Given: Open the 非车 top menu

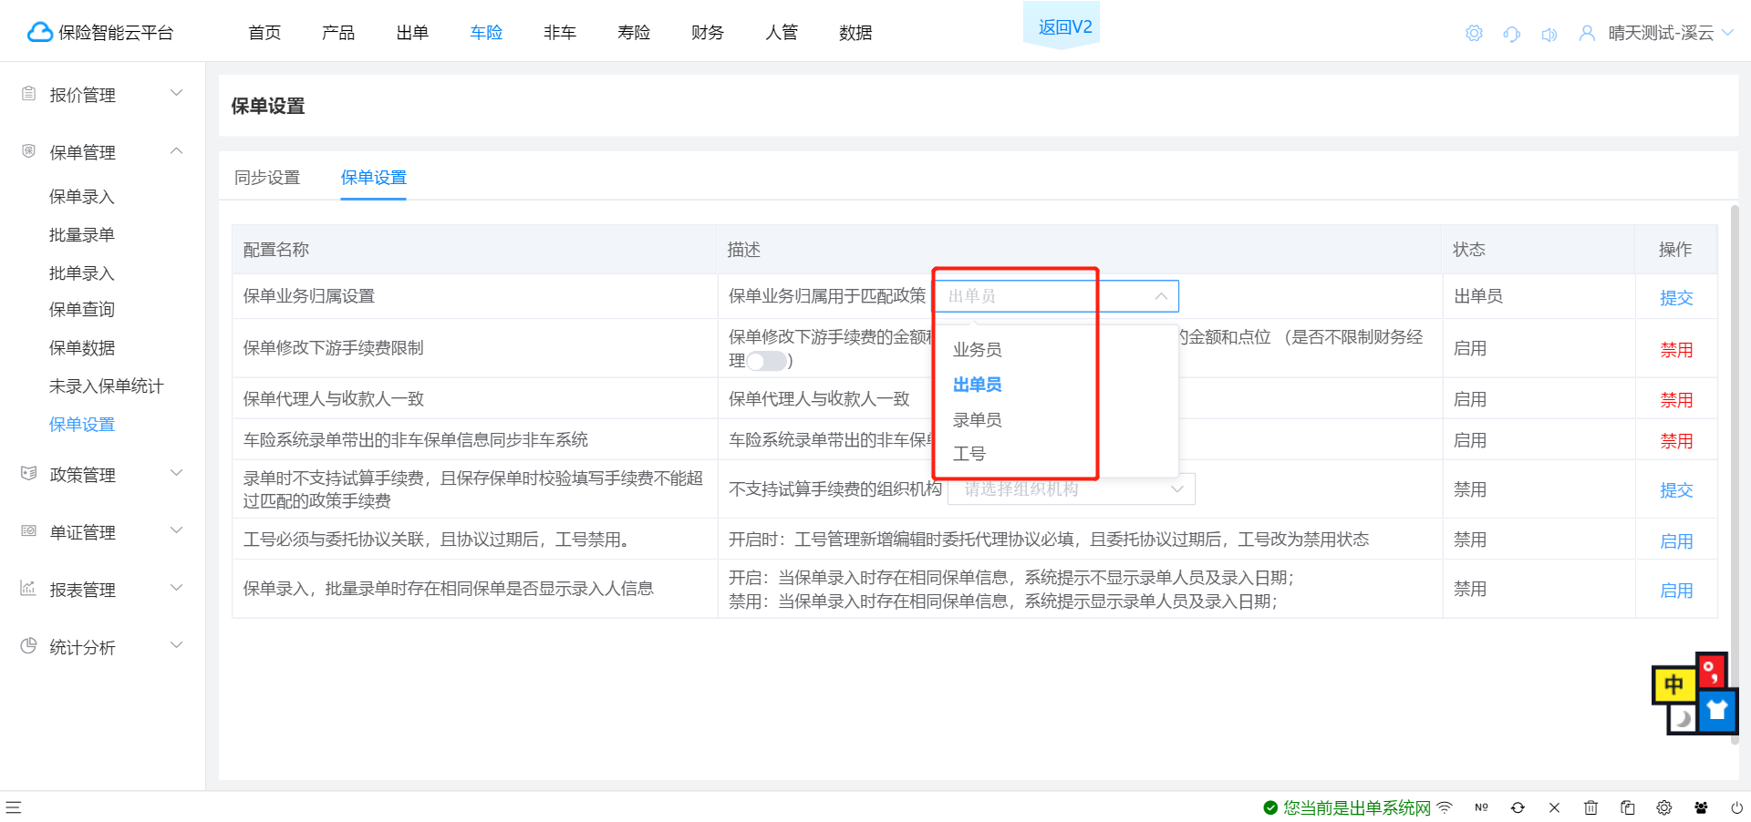Looking at the screenshot, I should (560, 33).
